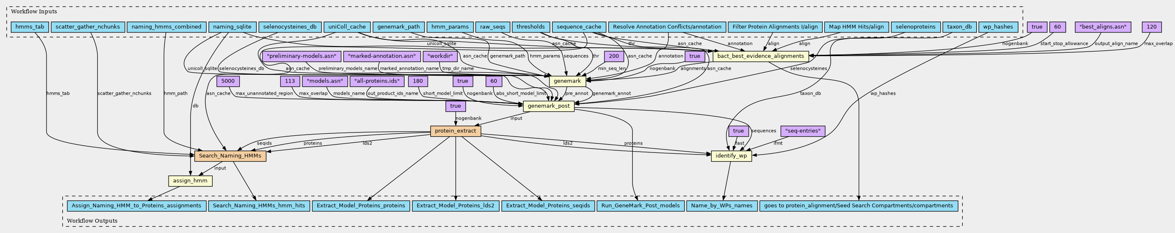Click the Name_by_WPs_names output node

[721, 206]
